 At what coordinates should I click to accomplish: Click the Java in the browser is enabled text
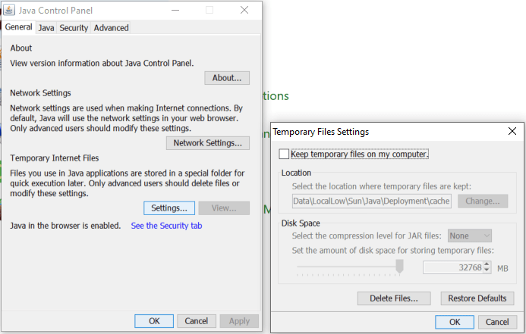point(65,226)
